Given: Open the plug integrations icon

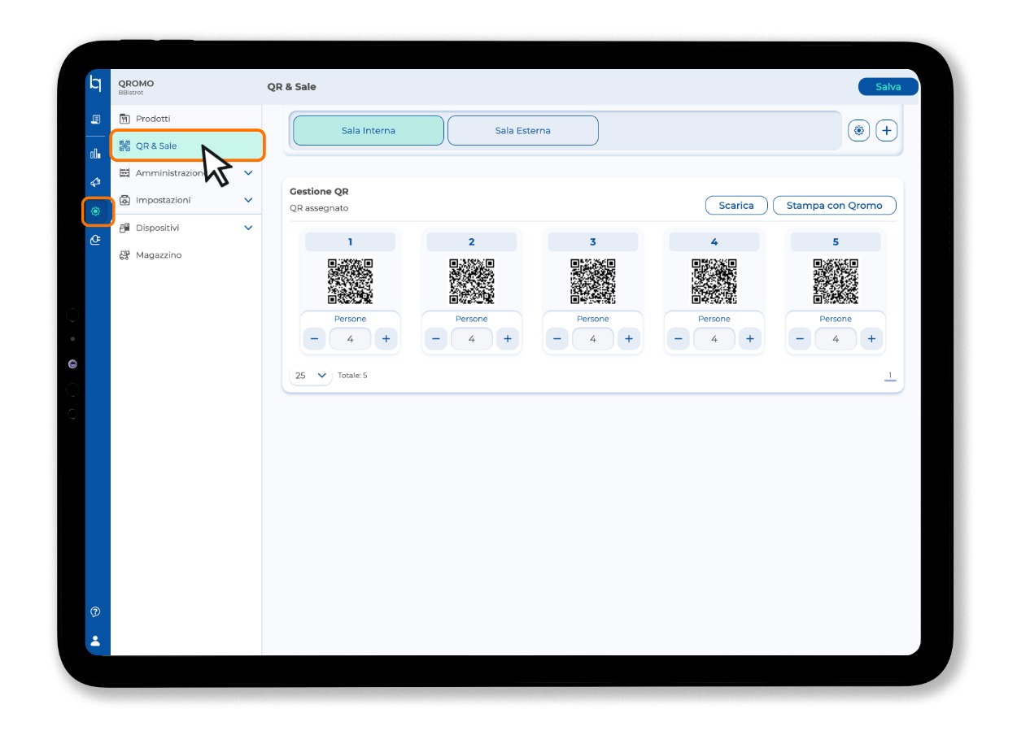Looking at the screenshot, I should click(x=95, y=240).
